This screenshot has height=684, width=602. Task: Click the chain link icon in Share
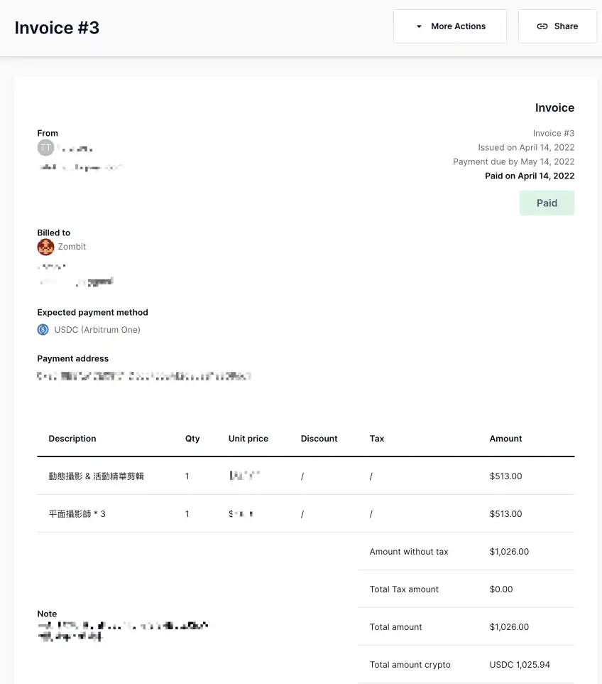point(542,26)
